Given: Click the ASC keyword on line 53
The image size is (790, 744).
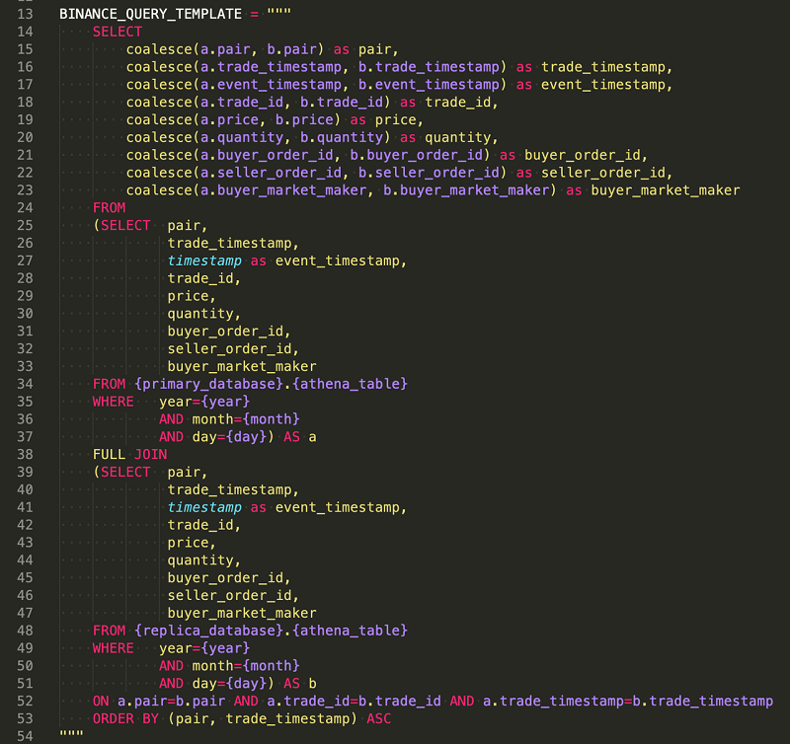Looking at the screenshot, I should [379, 718].
